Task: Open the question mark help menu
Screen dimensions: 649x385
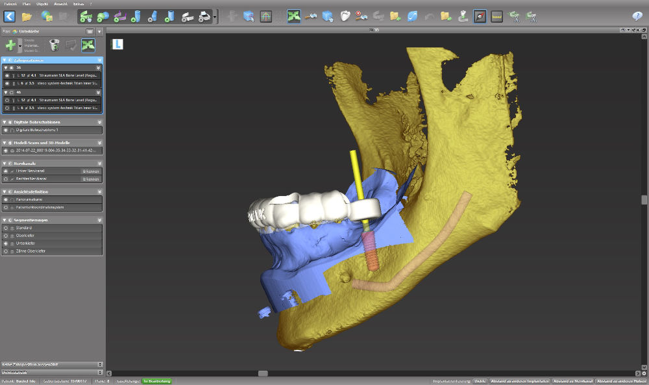Action: [x=91, y=4]
